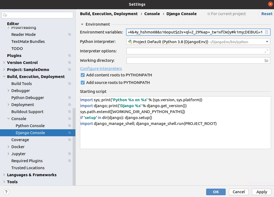Open the environment variables editor icon
Image resolution: width=274 pixels, height=197 pixels.
[267, 32]
